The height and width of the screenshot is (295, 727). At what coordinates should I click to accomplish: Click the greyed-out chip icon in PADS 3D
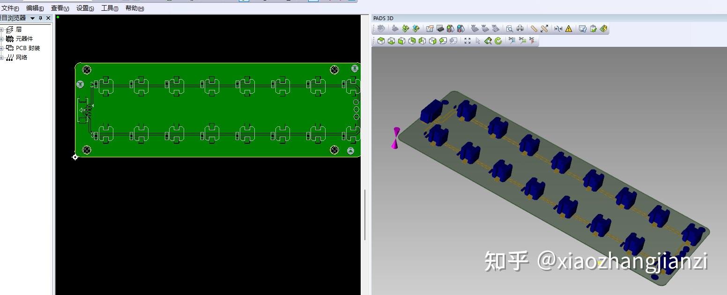[381, 29]
